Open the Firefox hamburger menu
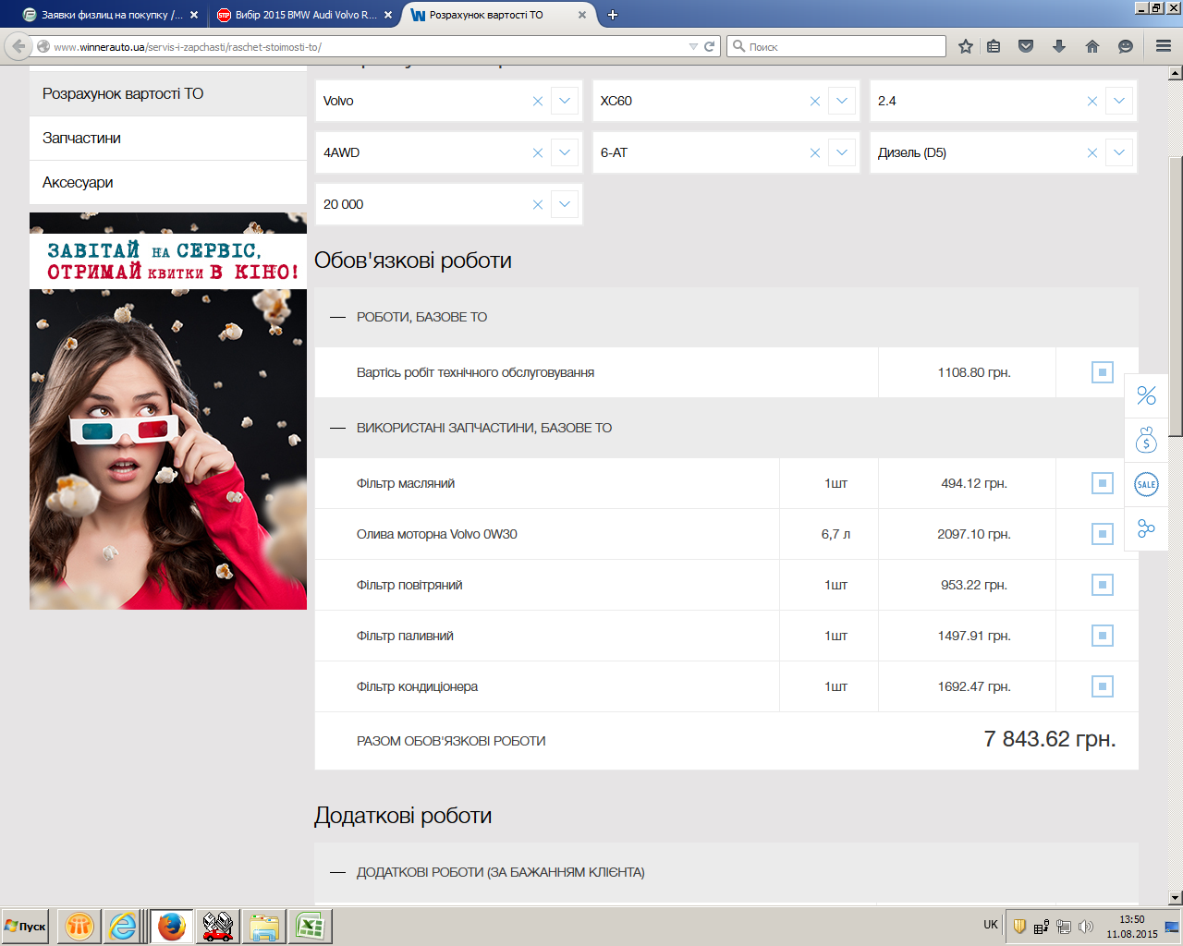Image resolution: width=1183 pixels, height=946 pixels. point(1164,46)
